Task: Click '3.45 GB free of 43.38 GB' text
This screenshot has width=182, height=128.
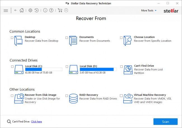Action: 92,73
